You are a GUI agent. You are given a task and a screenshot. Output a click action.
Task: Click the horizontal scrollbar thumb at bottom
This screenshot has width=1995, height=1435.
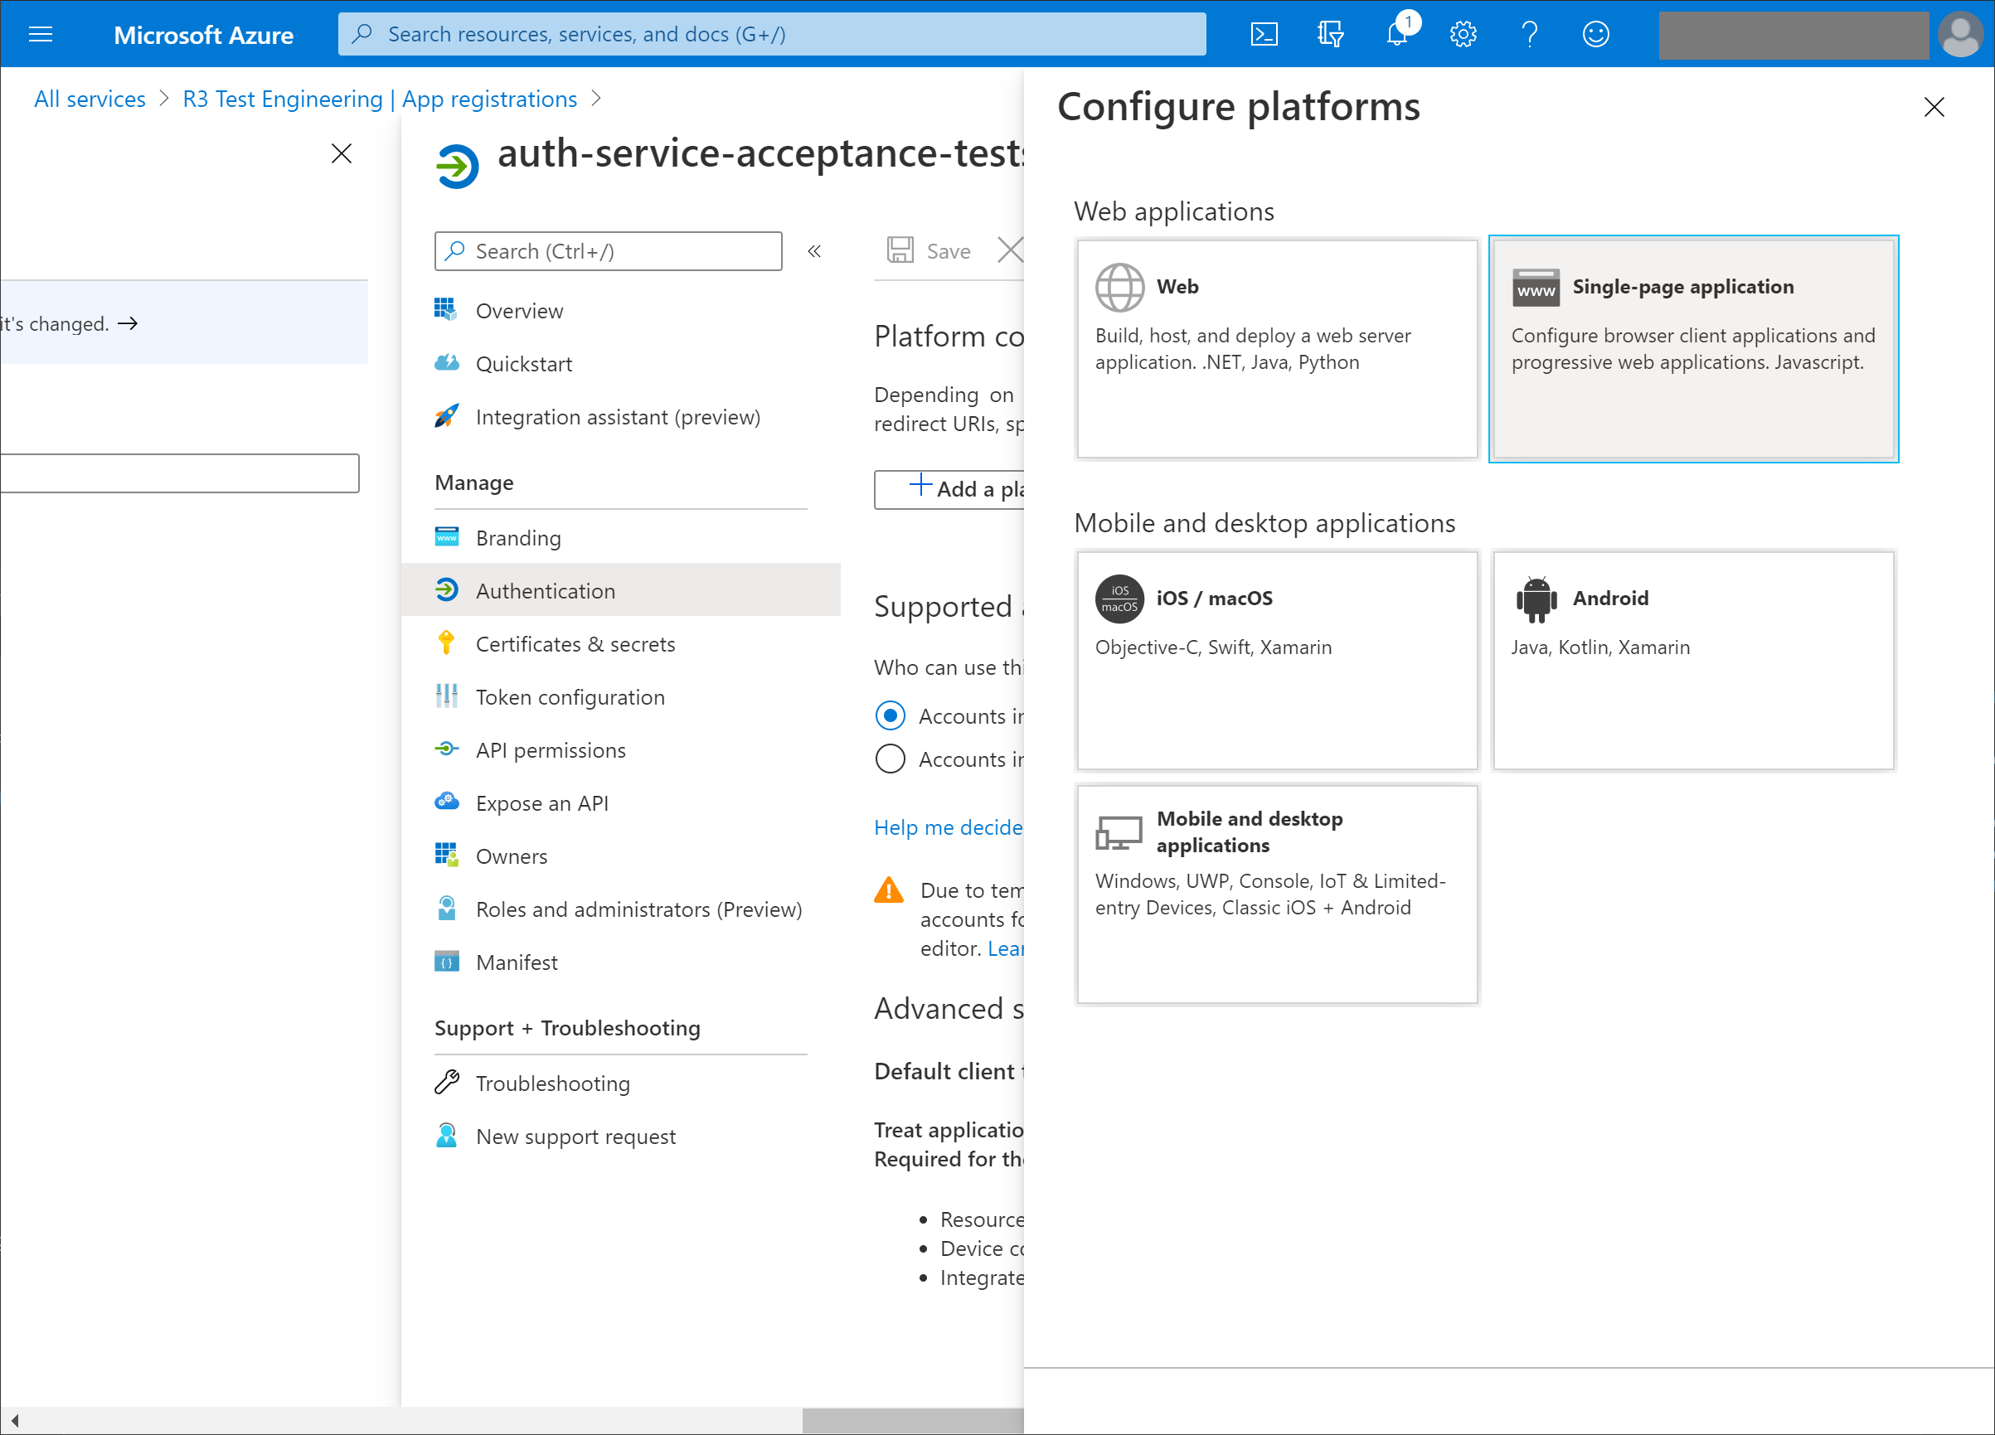tap(912, 1420)
